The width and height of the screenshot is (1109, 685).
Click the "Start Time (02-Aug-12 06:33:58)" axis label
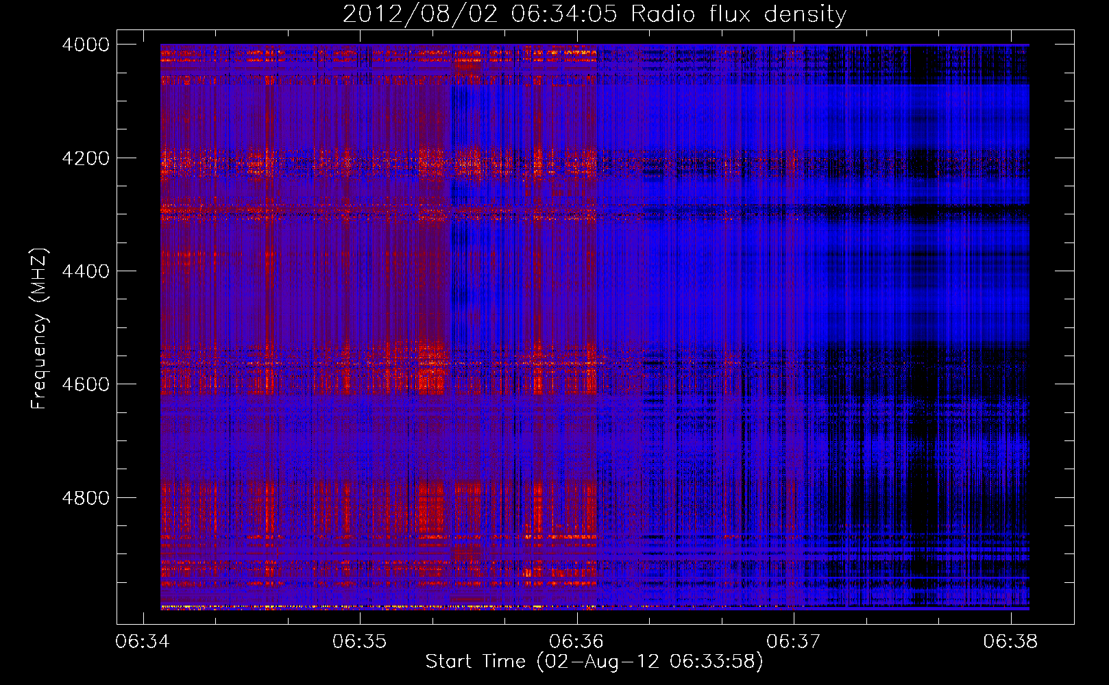pos(594,662)
